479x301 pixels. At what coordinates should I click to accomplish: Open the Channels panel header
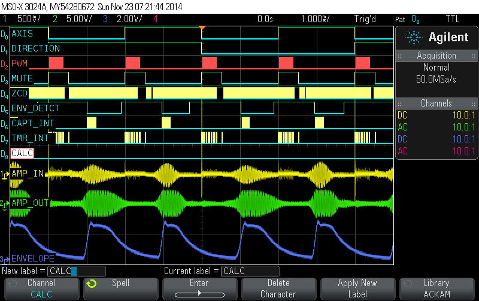[436, 104]
